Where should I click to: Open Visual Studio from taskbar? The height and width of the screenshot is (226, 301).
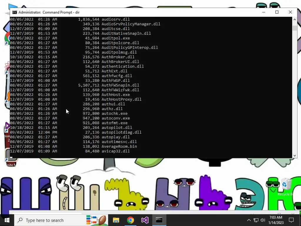click(145, 220)
